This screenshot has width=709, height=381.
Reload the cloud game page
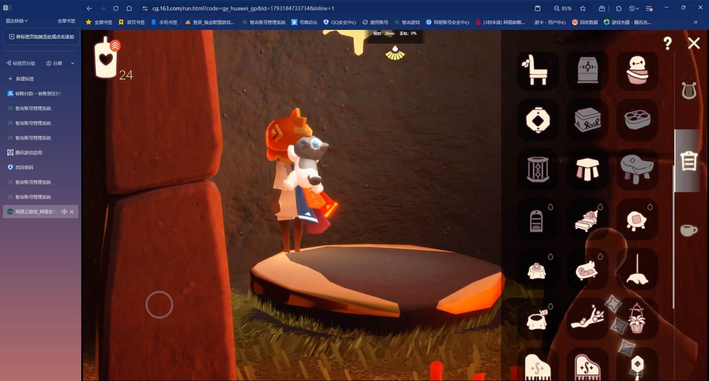point(116,8)
